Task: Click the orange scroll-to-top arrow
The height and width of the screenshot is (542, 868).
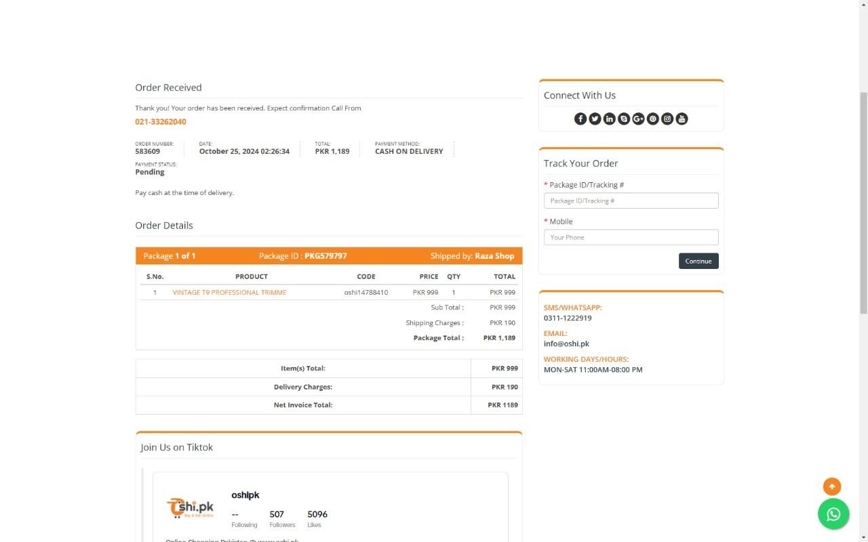Action: point(832,486)
